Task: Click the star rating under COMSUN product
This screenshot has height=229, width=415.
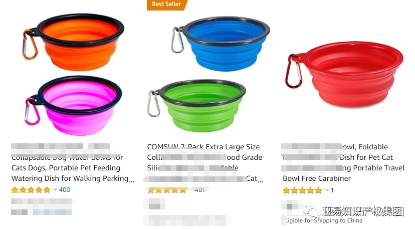Action: tap(167, 190)
